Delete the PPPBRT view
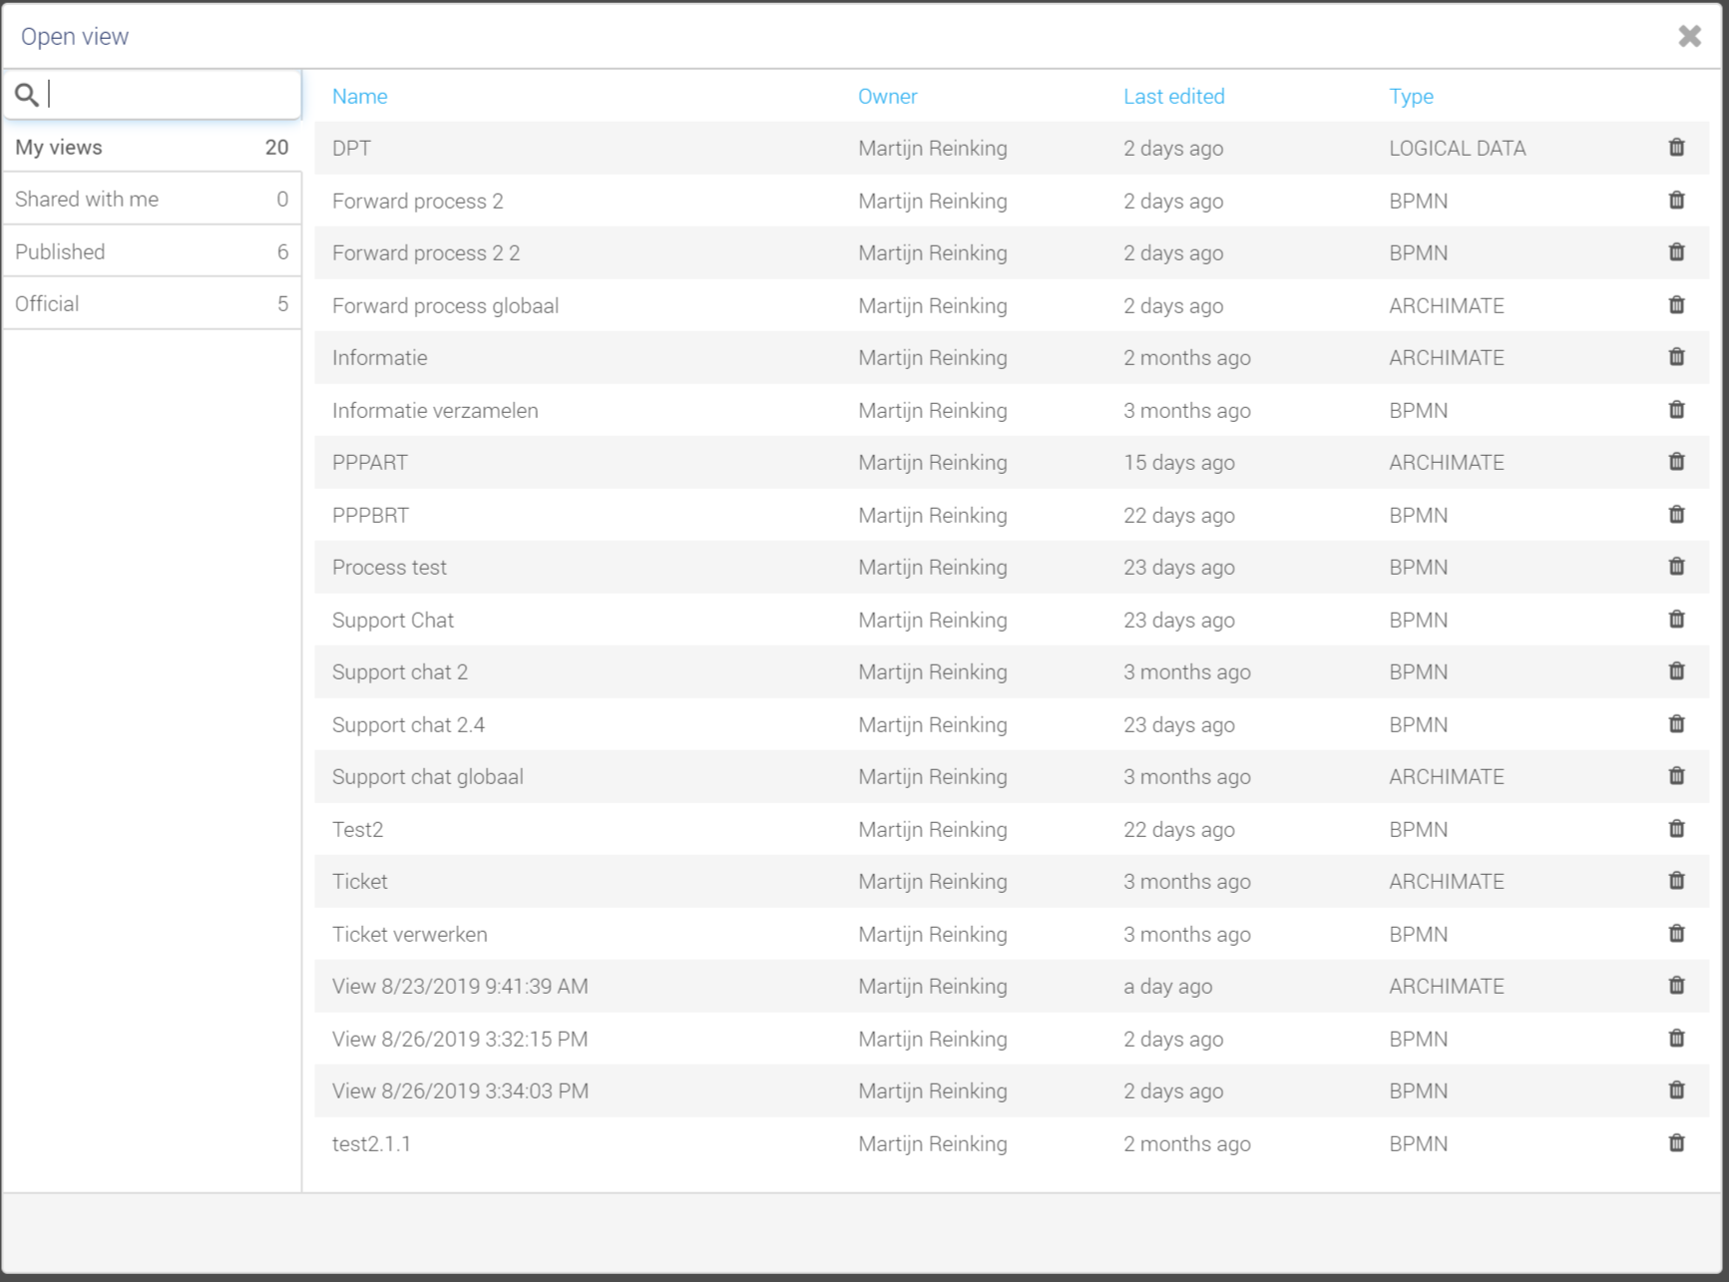Viewport: 1729px width, 1282px height. click(1676, 515)
